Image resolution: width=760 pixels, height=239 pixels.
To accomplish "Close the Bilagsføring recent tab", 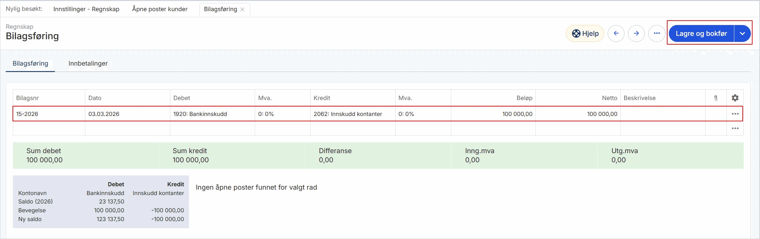I will click(x=242, y=9).
